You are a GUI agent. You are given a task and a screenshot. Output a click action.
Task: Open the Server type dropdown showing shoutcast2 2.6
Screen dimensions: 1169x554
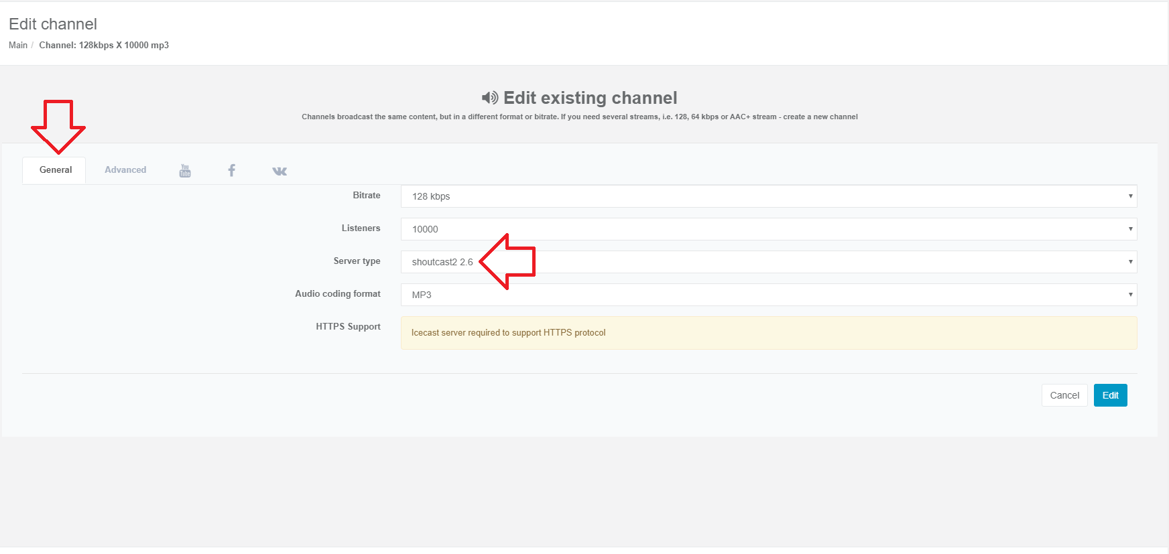769,262
